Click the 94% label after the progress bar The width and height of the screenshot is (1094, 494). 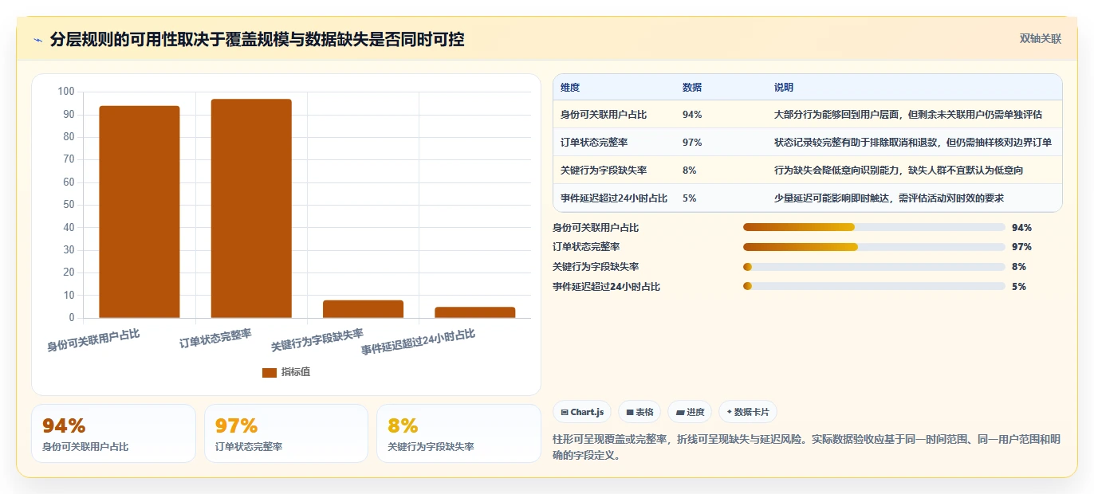pos(1021,227)
